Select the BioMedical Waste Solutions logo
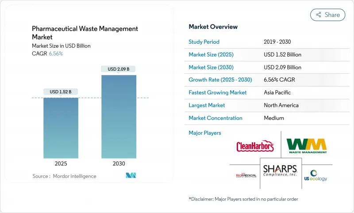 click(x=246, y=175)
